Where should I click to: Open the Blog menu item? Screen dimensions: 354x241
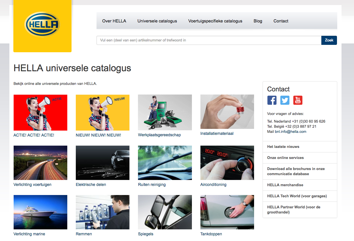[x=258, y=21]
